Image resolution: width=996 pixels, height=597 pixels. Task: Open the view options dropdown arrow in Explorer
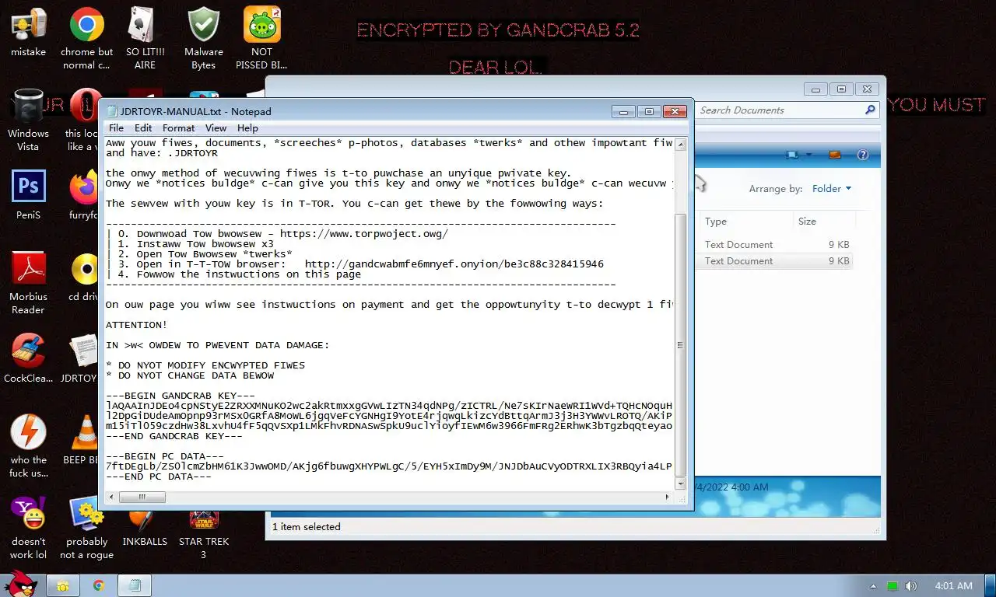pos(808,155)
